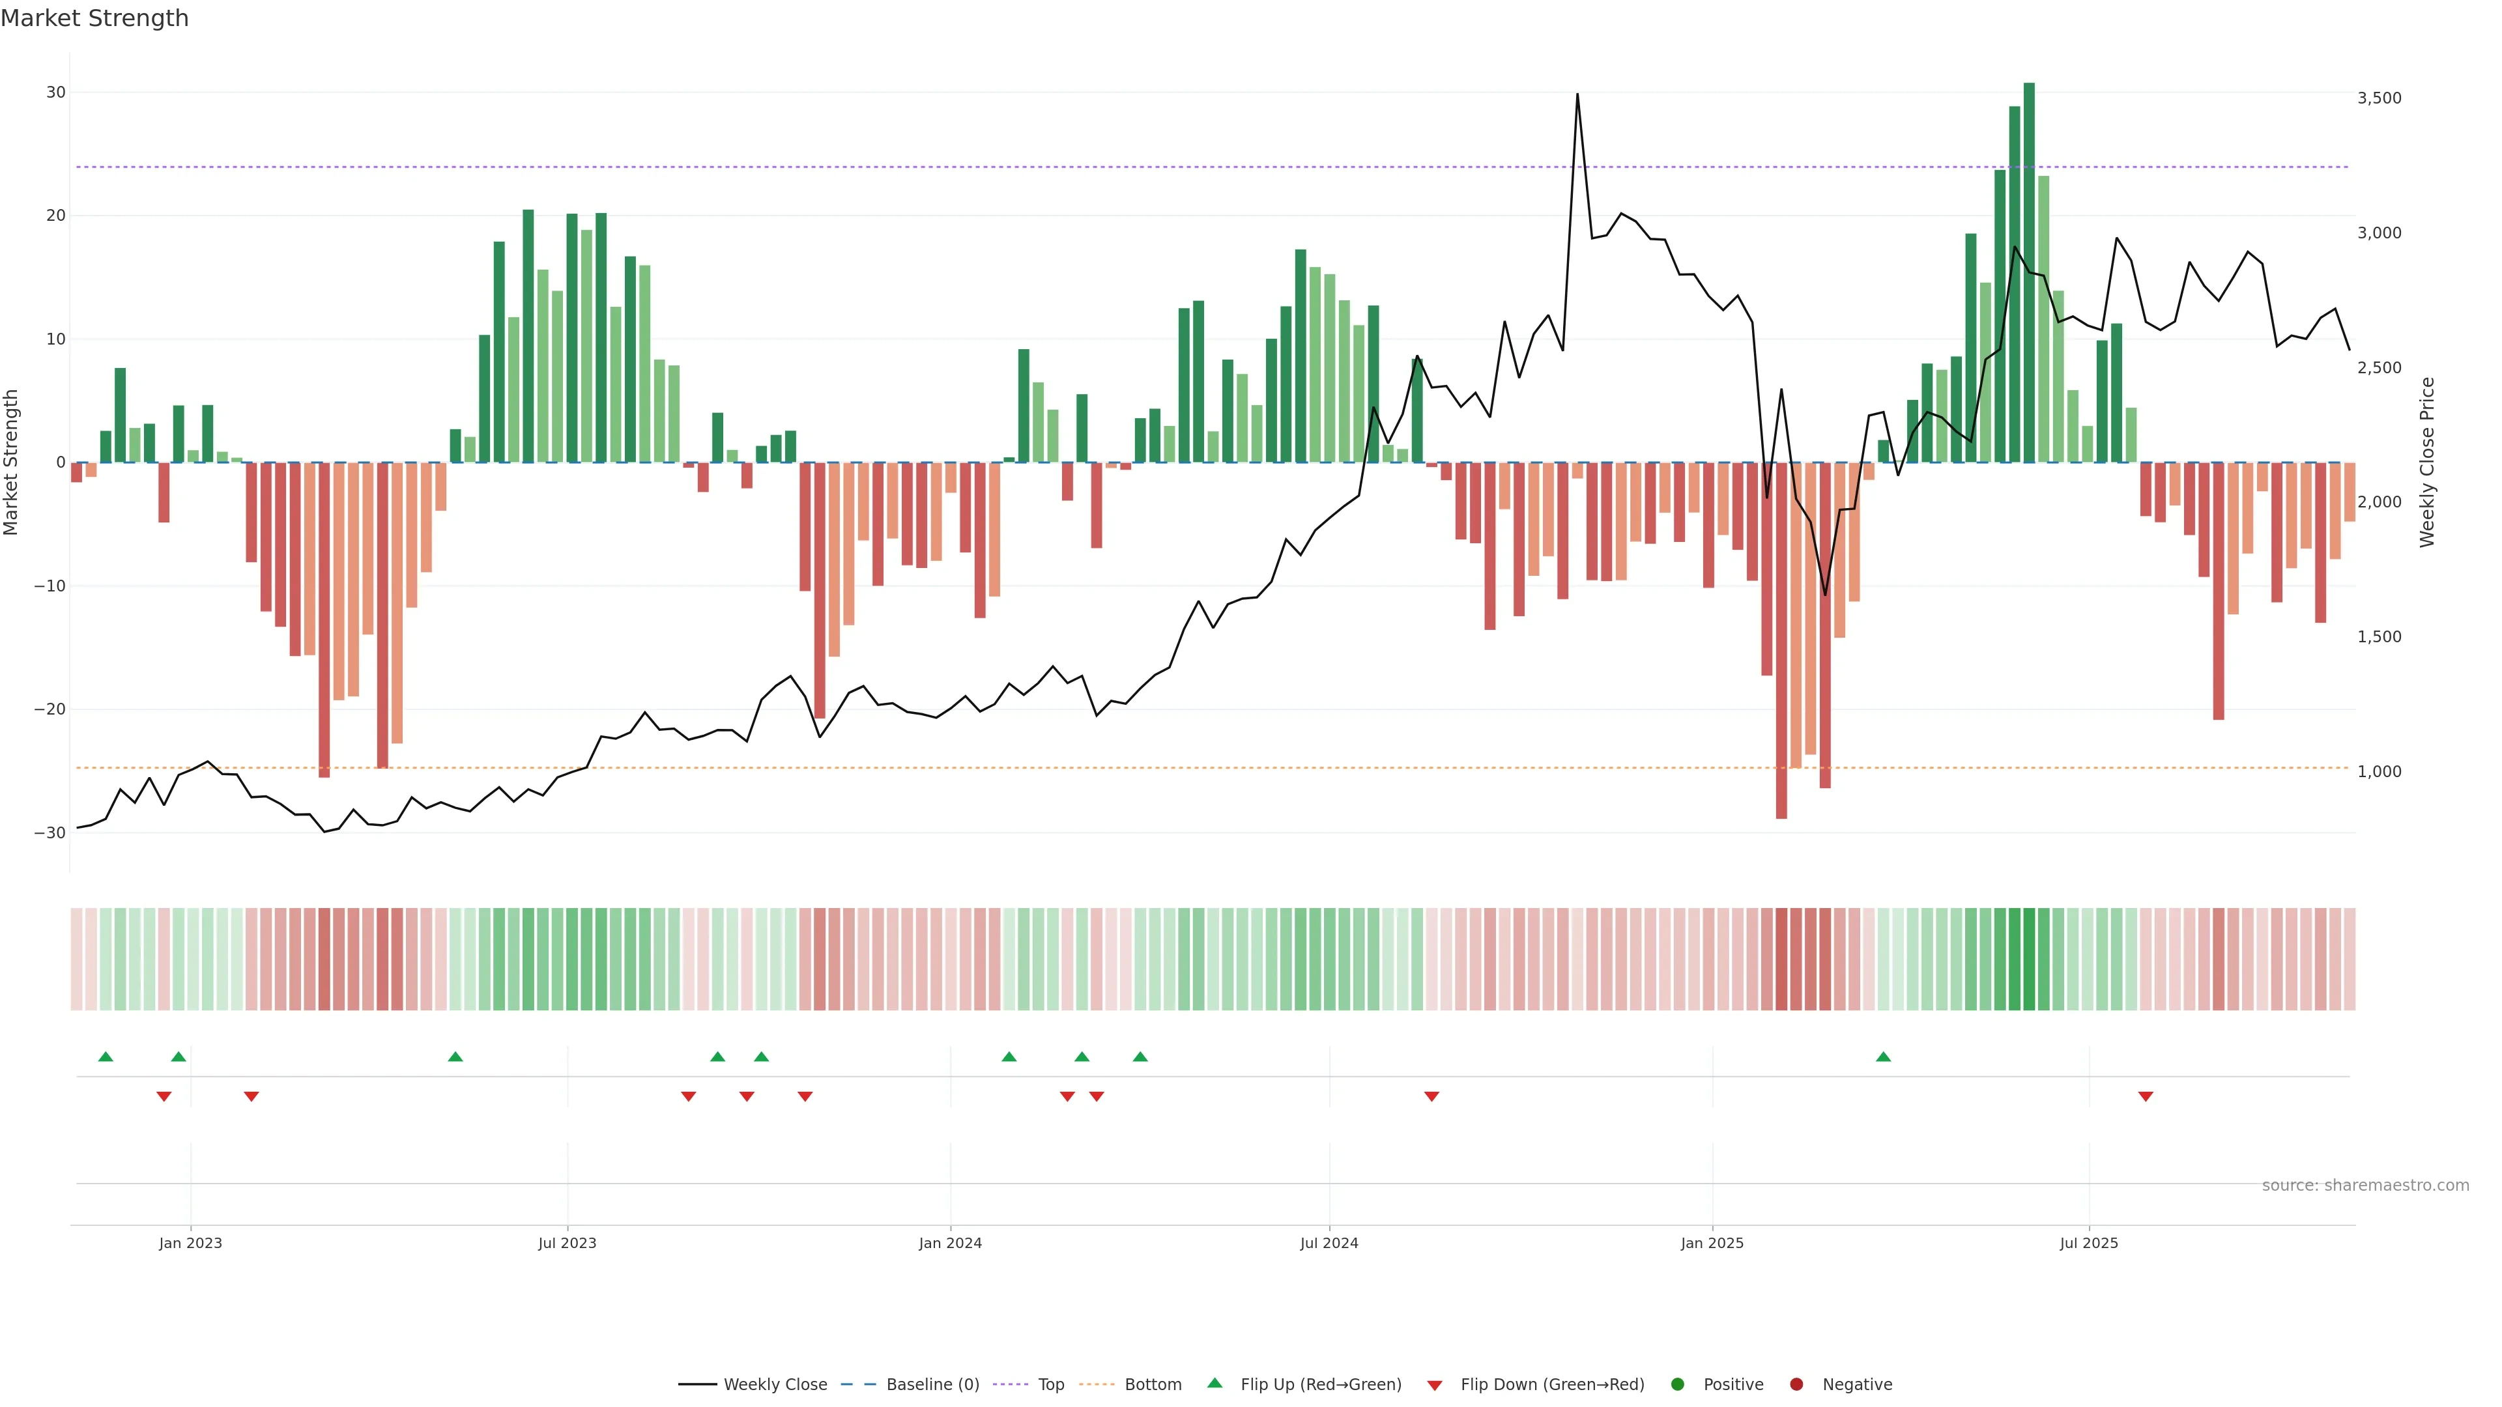This screenshot has height=1407, width=2502.
Task: Click the Market Strength chart title
Action: [94, 18]
